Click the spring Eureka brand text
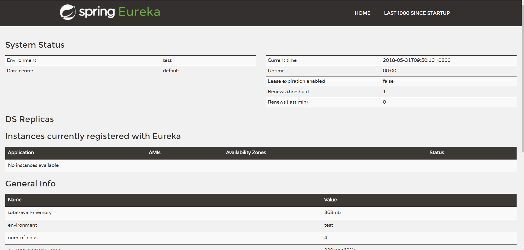Viewport: 524px width, 250px height. pyautogui.click(x=120, y=12)
